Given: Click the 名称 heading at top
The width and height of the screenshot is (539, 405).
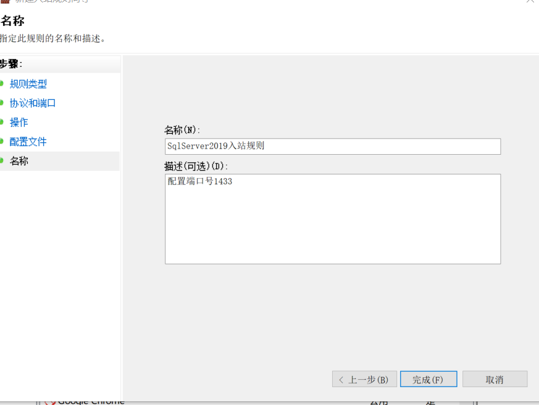Looking at the screenshot, I should pyautogui.click(x=12, y=21).
